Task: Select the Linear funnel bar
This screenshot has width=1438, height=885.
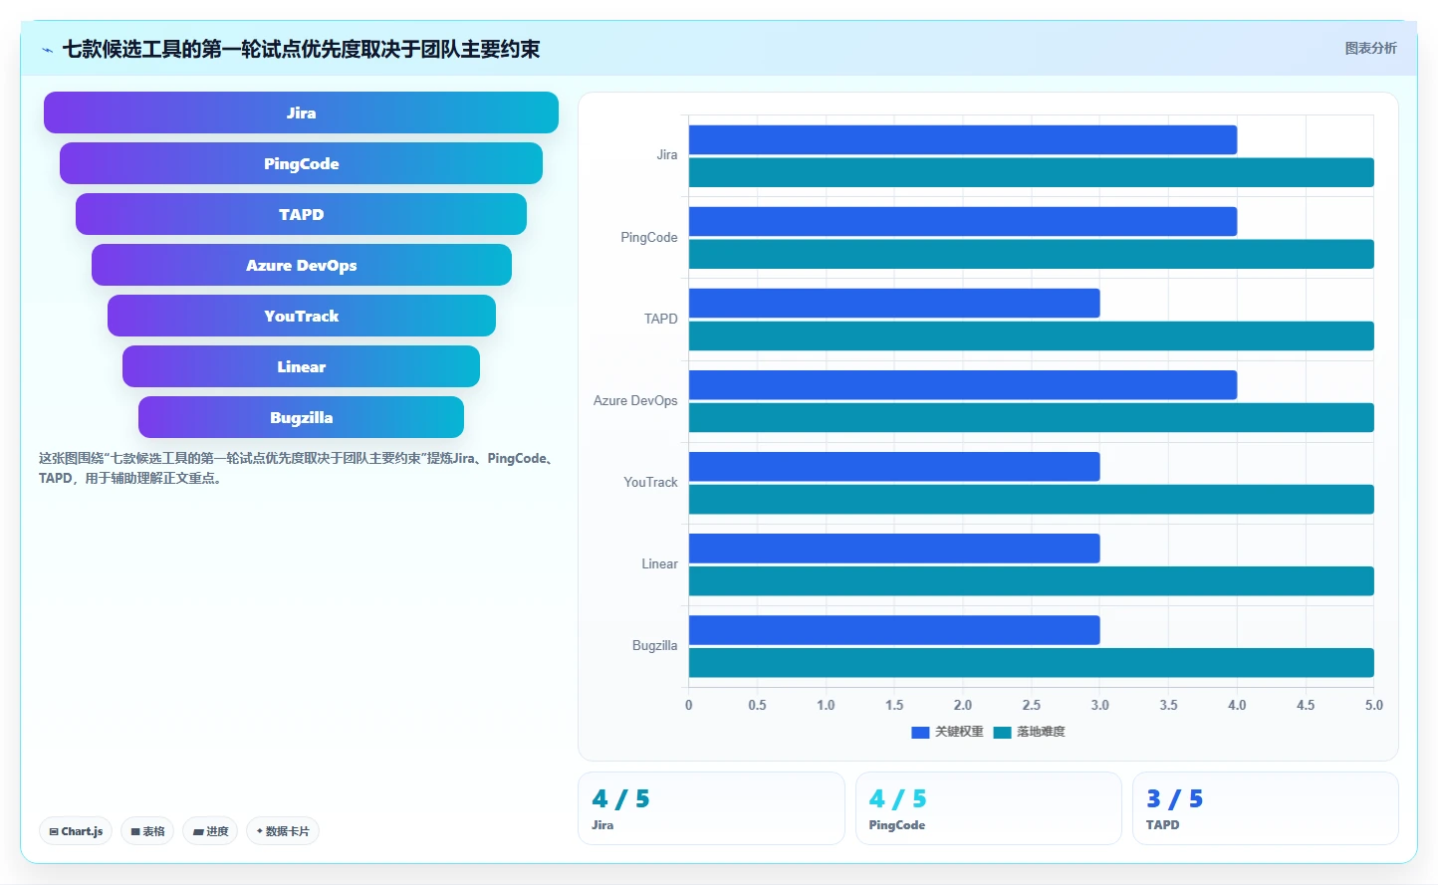Action: tap(301, 366)
